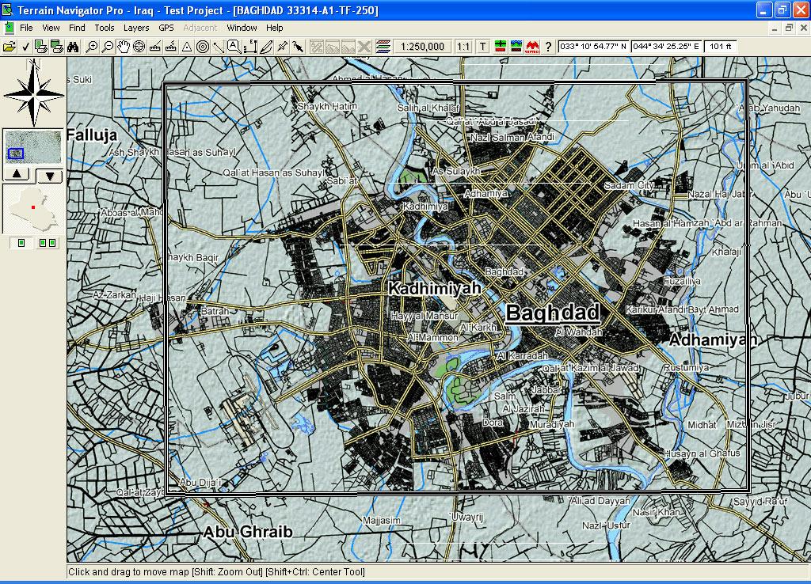
Task: Click the Husayn al Ghafus map label
Action: pyautogui.click(x=702, y=453)
